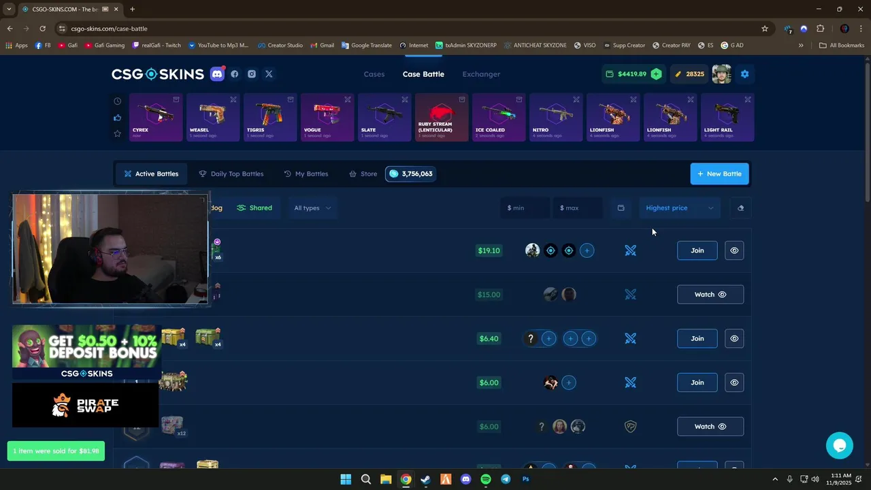The height and width of the screenshot is (490, 871).
Task: Select the recent drops clock icon
Action: 117,101
